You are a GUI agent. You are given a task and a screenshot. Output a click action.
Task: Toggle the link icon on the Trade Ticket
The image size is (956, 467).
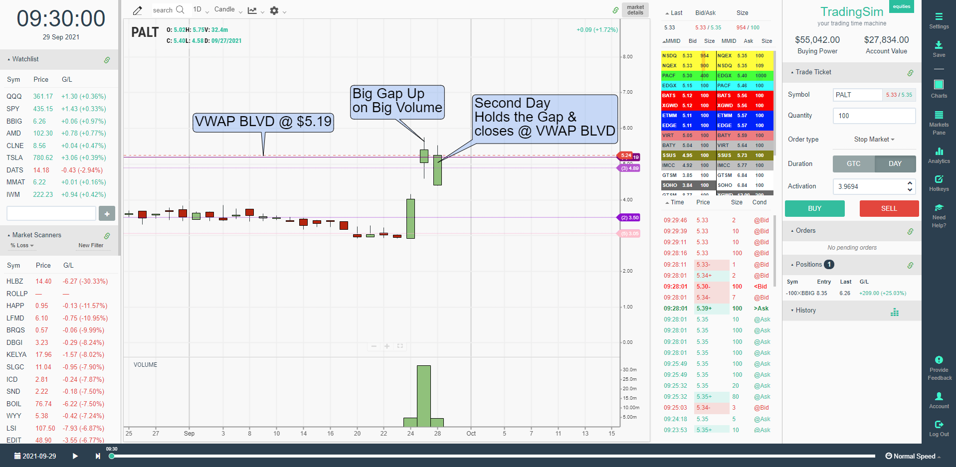click(911, 72)
